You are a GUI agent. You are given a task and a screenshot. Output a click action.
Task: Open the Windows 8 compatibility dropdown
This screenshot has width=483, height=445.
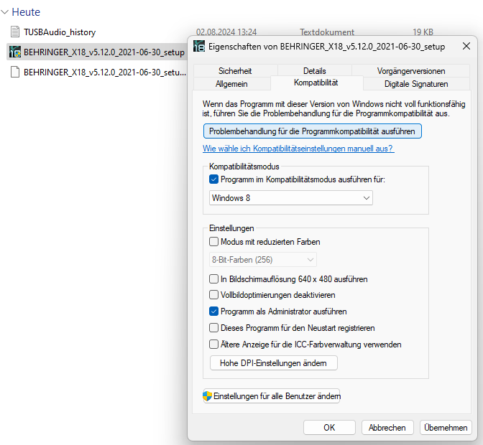click(x=291, y=198)
